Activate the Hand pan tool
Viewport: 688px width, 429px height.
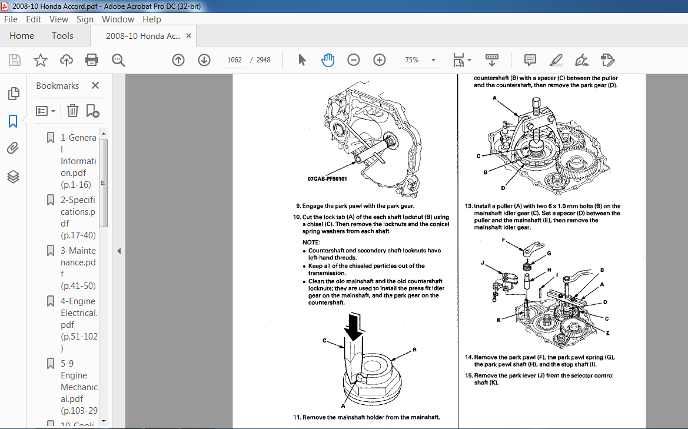[328, 60]
